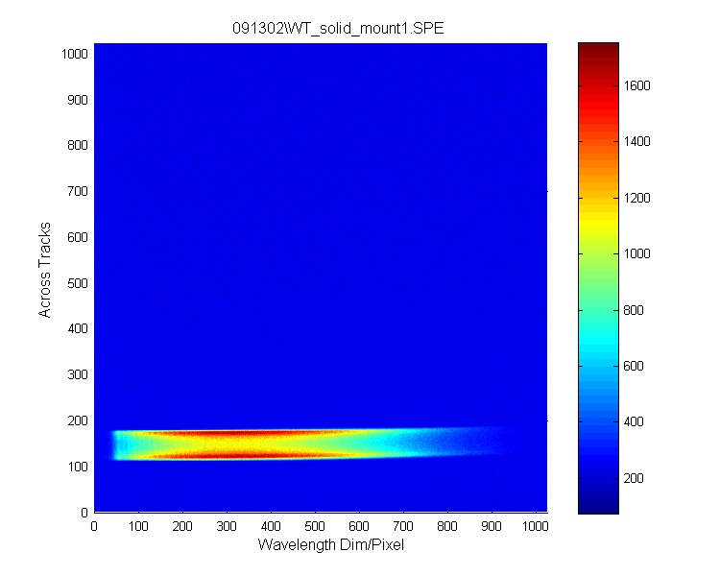
Task: Click colorbar tick label 800
Action: coord(634,310)
